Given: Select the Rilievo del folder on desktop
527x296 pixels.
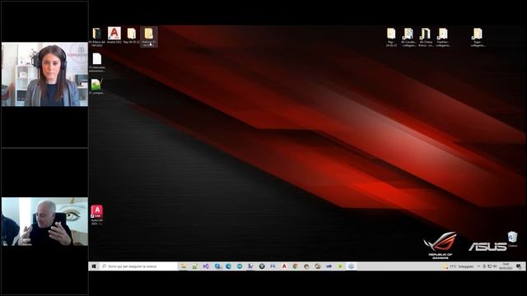Looking at the screenshot, I should coord(97,36).
